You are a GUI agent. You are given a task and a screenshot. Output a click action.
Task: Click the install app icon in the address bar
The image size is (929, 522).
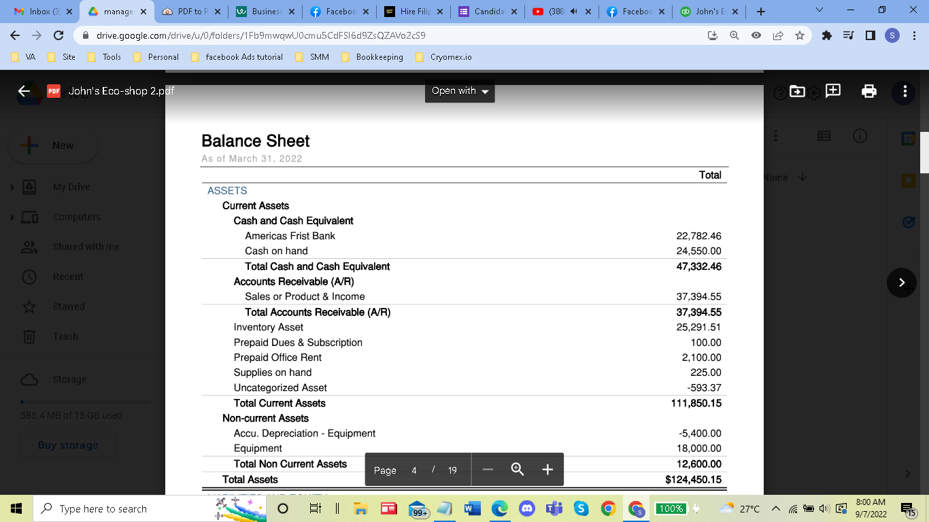[713, 35]
